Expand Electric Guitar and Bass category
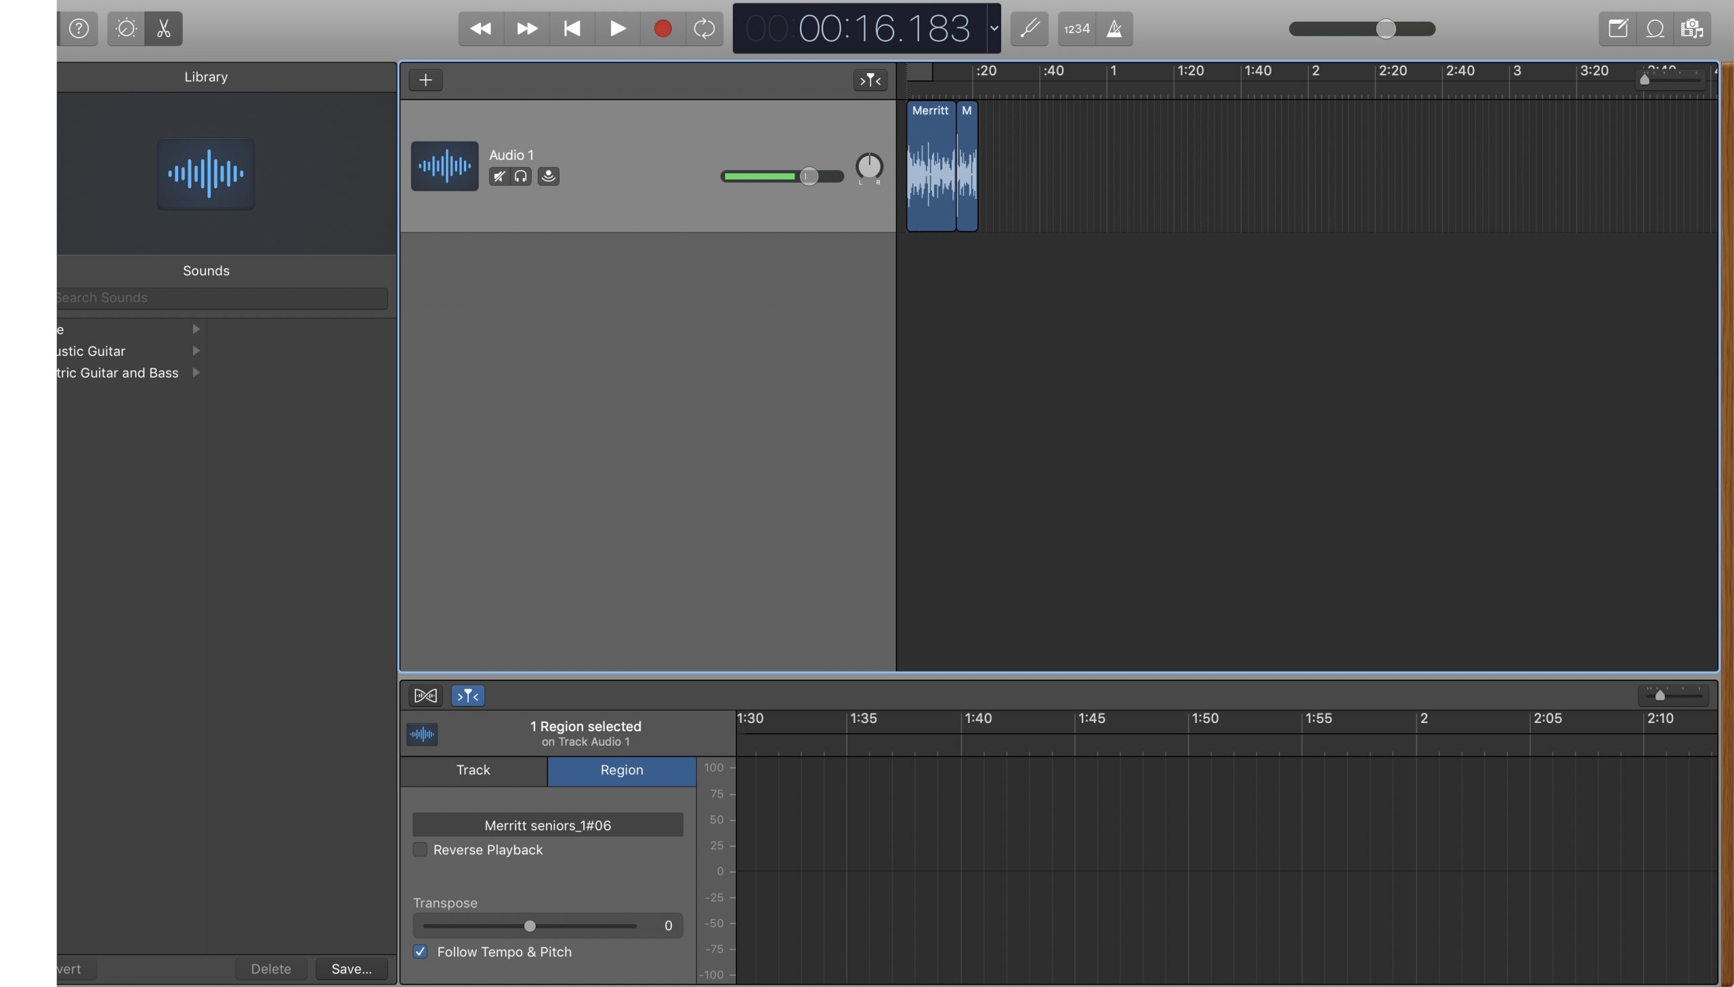Viewport: 1734px width, 987px height. (x=196, y=373)
